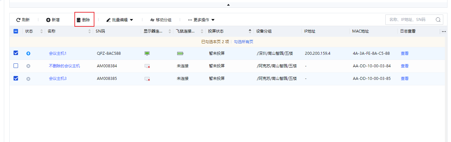Click the trash delete icon
Viewport: 451px width, 142px height.
[79, 20]
